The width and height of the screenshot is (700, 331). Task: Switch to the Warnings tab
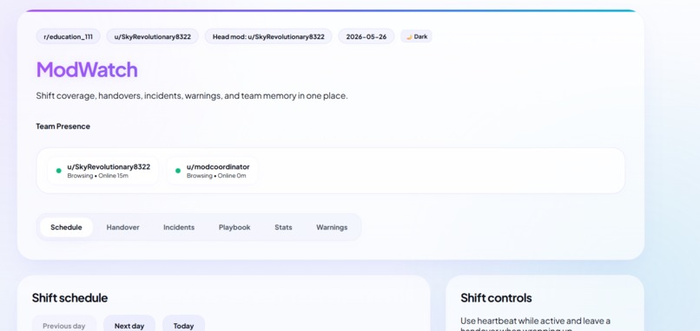click(332, 227)
